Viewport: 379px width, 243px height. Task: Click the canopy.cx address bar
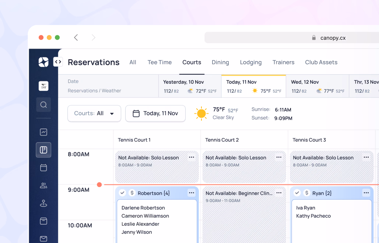point(292,38)
